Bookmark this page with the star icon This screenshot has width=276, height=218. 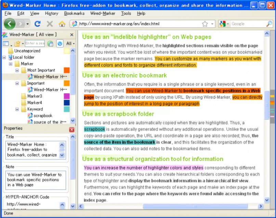205,24
